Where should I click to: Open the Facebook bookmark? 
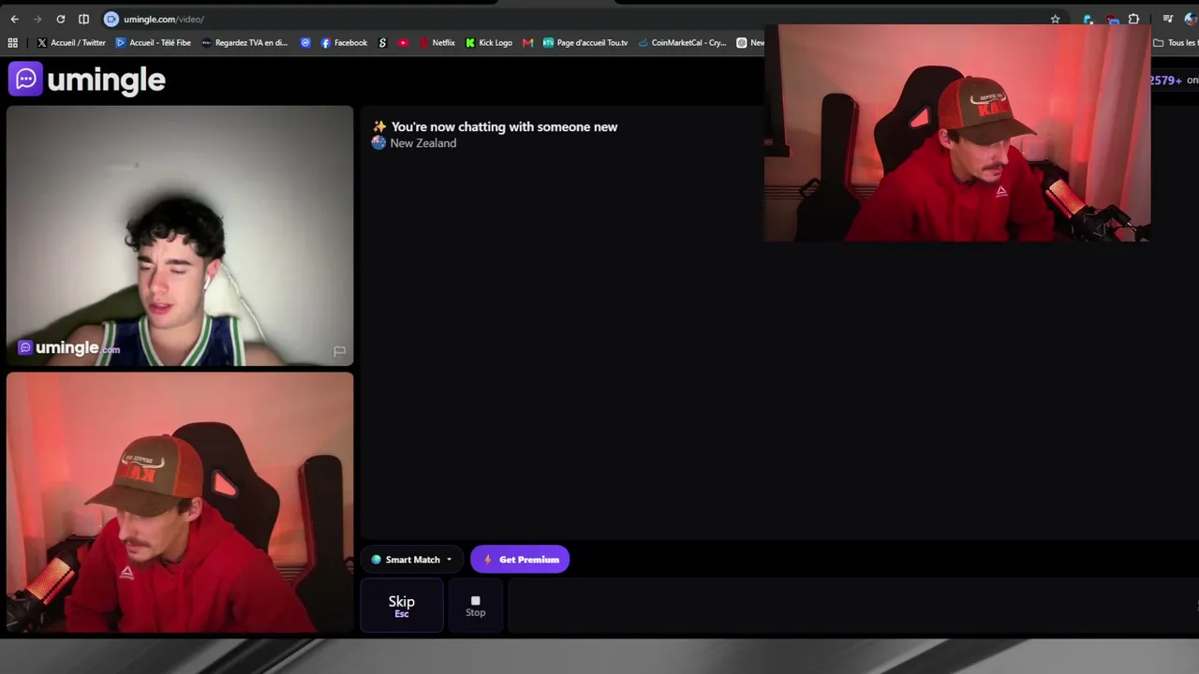pyautogui.click(x=344, y=42)
